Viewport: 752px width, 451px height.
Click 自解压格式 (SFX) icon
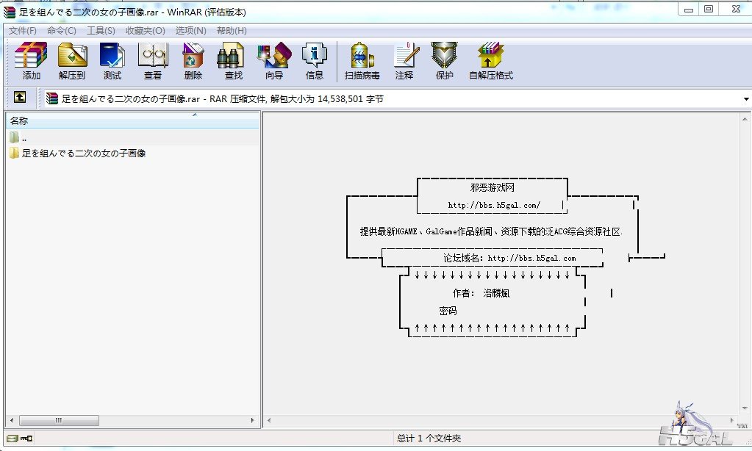click(x=490, y=60)
